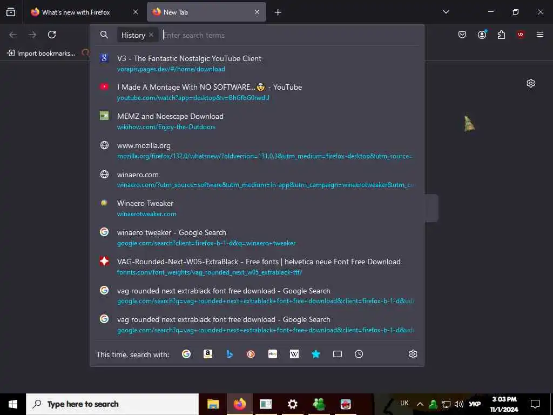Focus the "Enter search terms" address field
Screen dimensions: 553x415
(x=289, y=35)
